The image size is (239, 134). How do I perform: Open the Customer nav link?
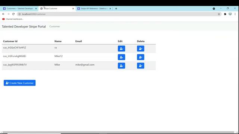click(x=55, y=26)
